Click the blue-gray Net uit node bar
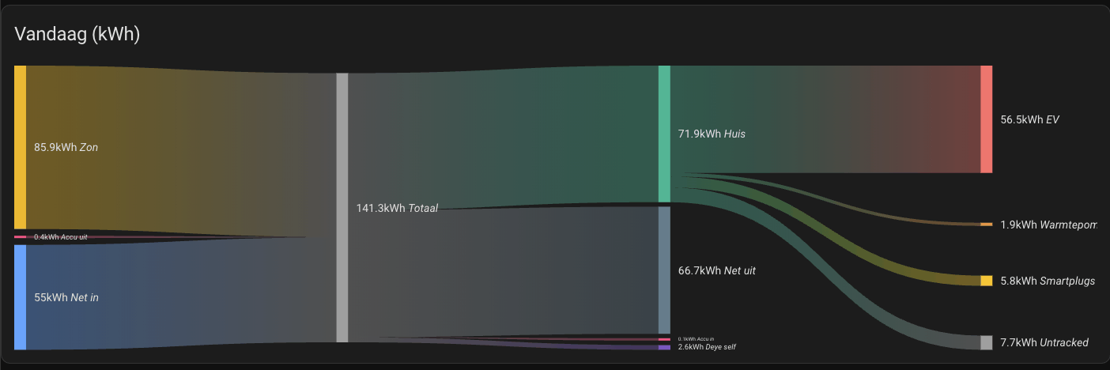The image size is (1110, 370). (664, 270)
